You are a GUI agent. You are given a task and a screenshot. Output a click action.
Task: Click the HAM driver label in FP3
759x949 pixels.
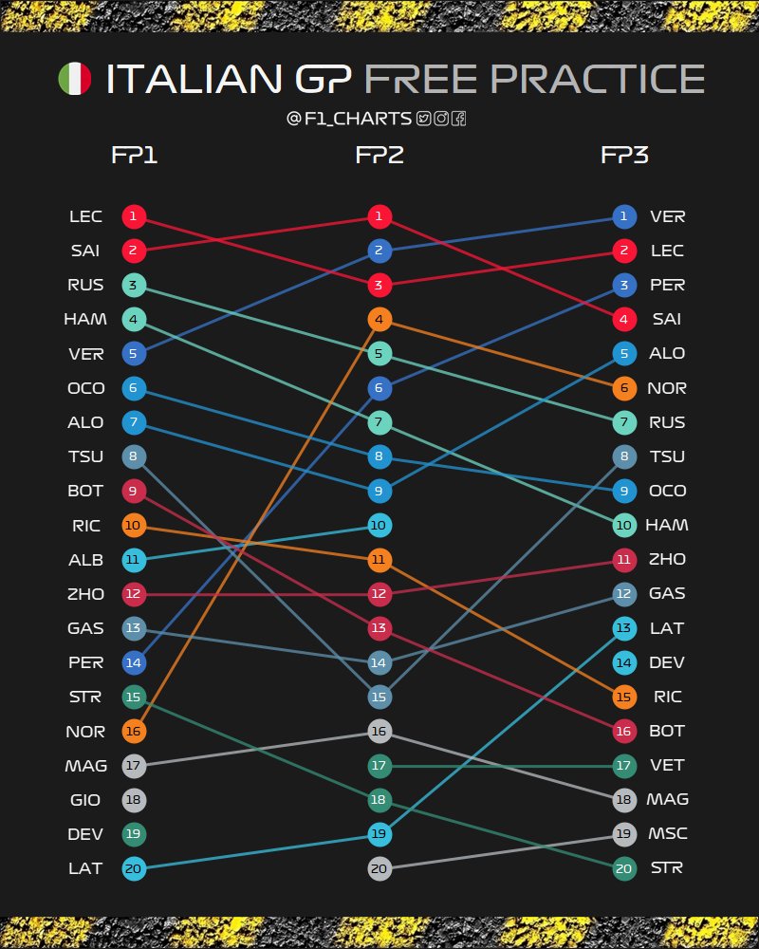tap(668, 525)
